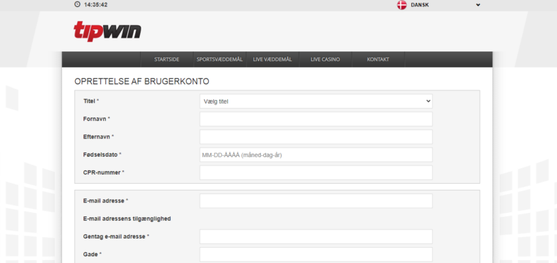This screenshot has height=263, width=557.
Task: Click the time text 14:35:42
Action: pos(96,5)
